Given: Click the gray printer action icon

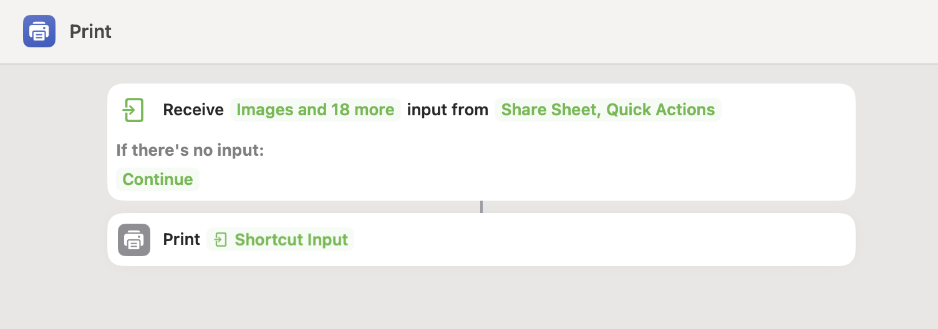Looking at the screenshot, I should coord(134,240).
